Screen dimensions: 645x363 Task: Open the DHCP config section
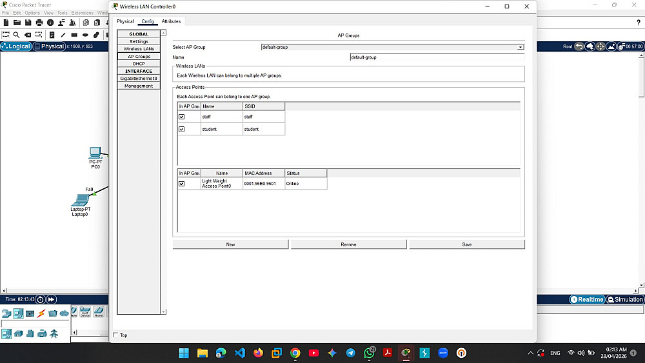click(x=139, y=64)
